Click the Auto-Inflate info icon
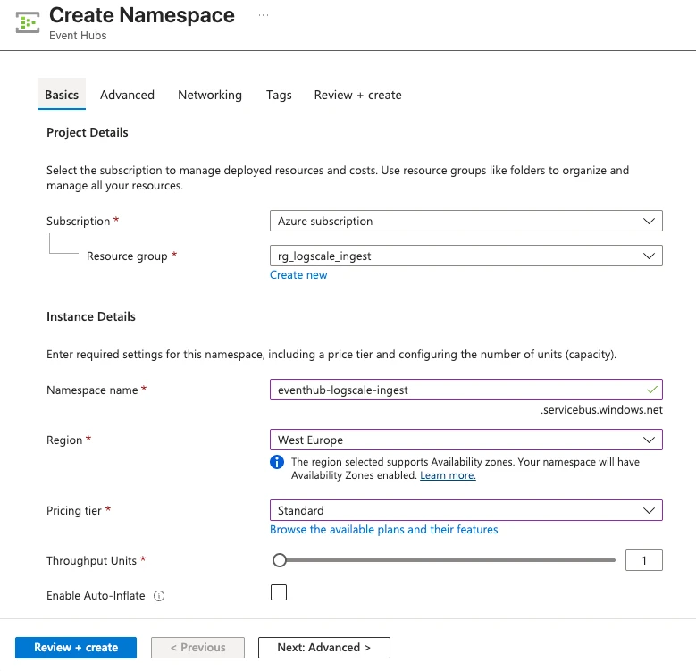The height and width of the screenshot is (671, 696). (159, 596)
